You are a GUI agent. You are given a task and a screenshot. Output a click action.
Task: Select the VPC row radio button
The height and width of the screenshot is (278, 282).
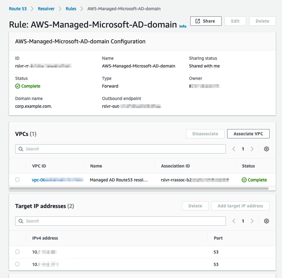17,180
